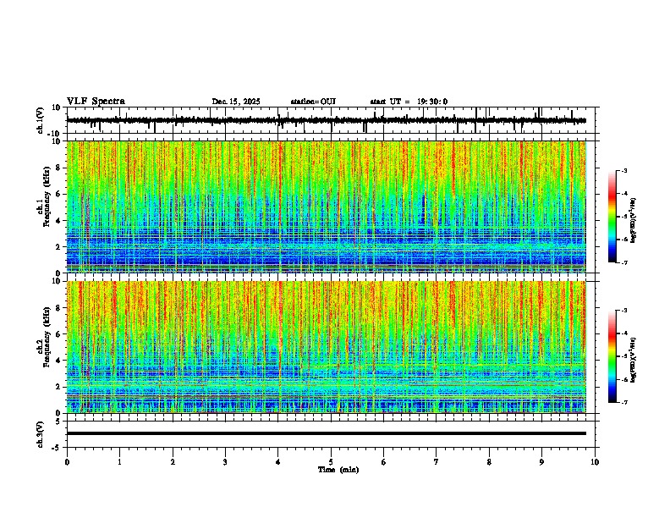Click the "VLF Spectra" plot title
Screen dimensions: 670x518
tap(96, 102)
